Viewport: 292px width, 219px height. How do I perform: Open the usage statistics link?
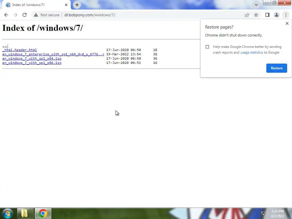(x=252, y=52)
